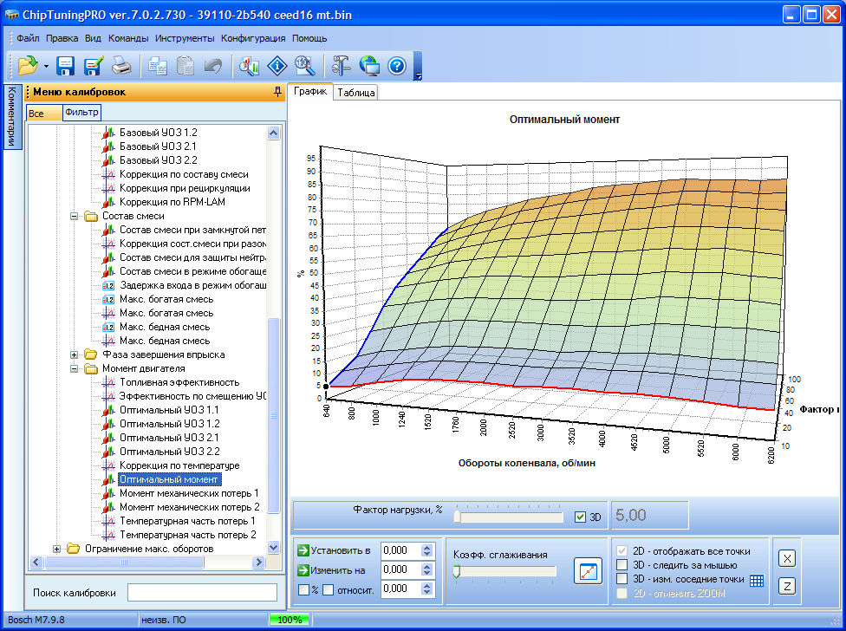Click the globe and monitor icon
This screenshot has width=846, height=631.
[x=369, y=66]
